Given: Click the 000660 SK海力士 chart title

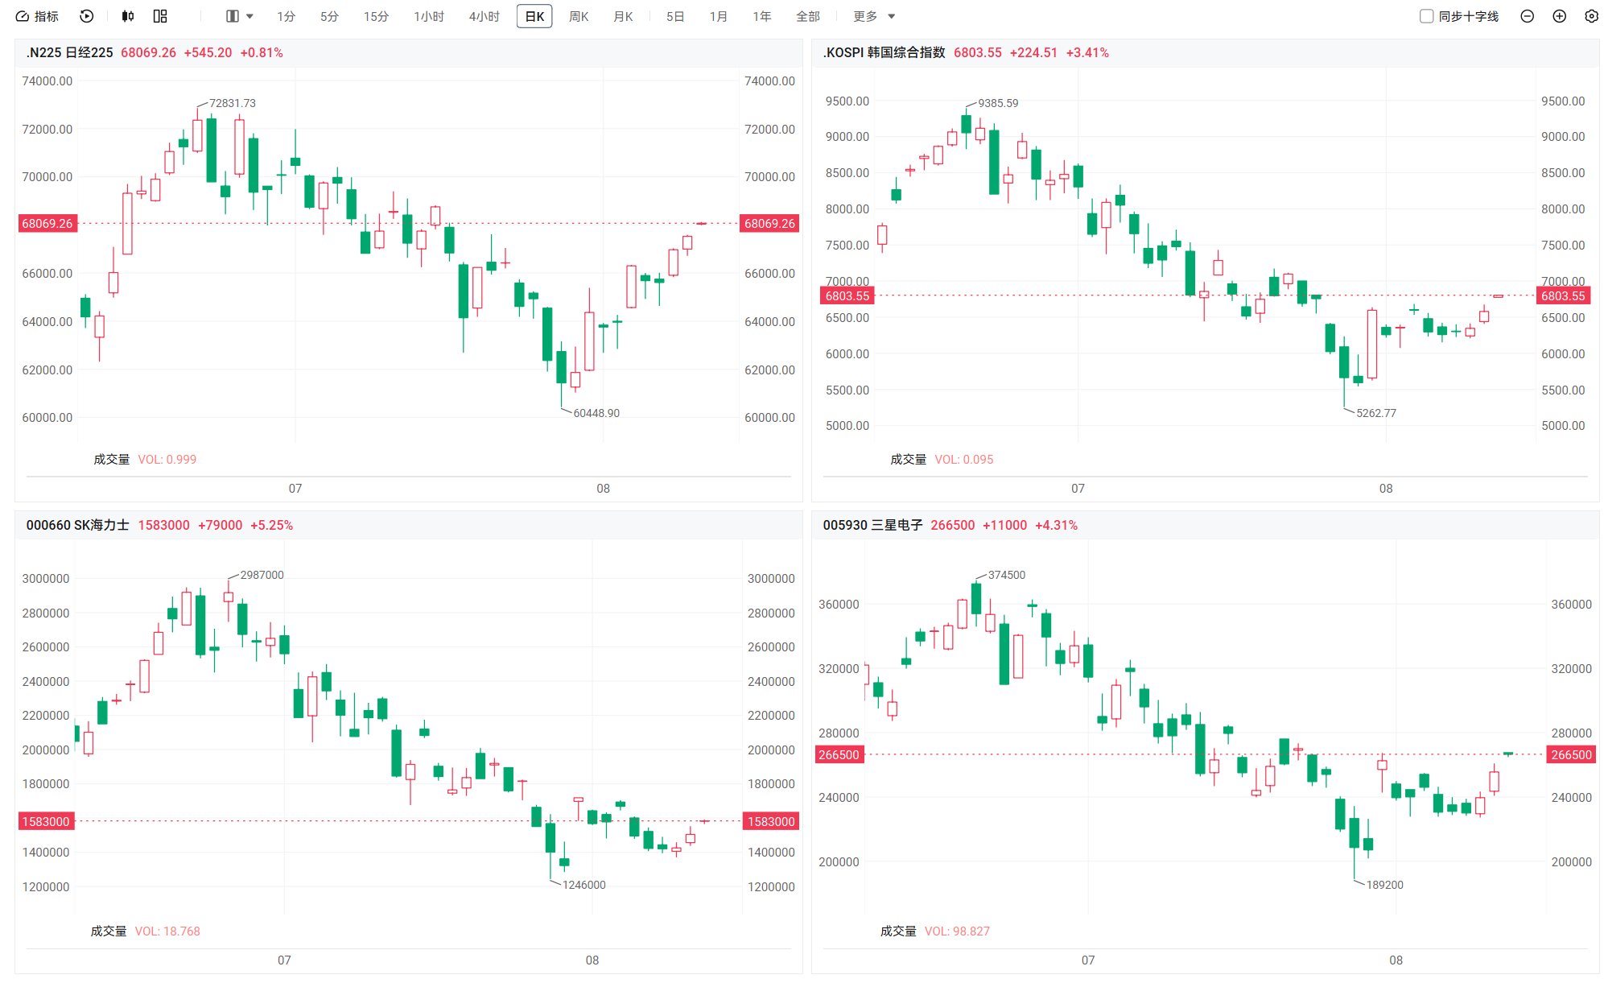Looking at the screenshot, I should (77, 525).
